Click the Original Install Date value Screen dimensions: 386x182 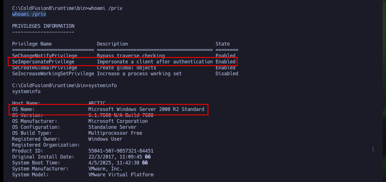(x=118, y=157)
